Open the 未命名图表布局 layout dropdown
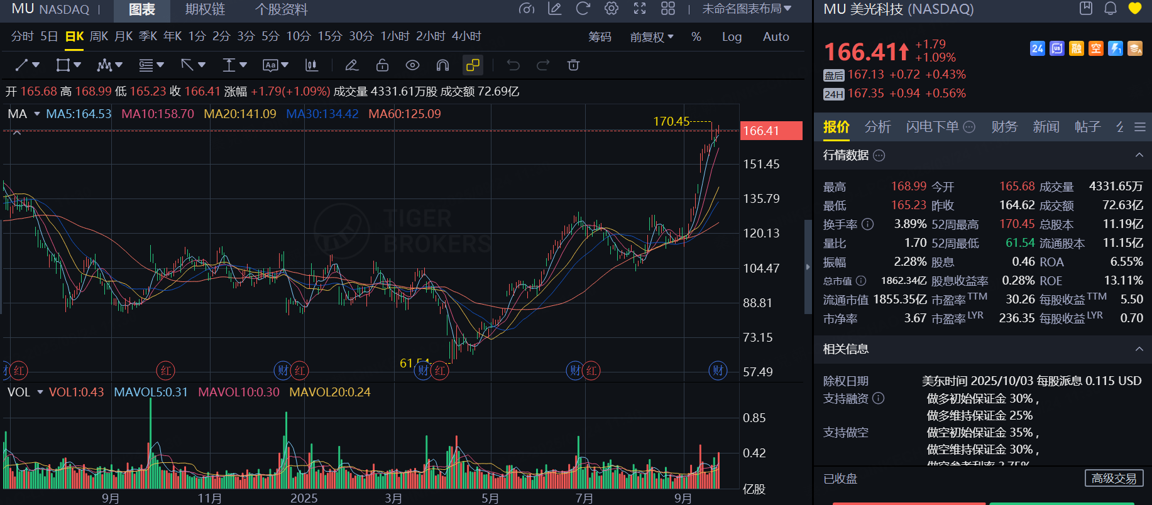 click(x=747, y=9)
